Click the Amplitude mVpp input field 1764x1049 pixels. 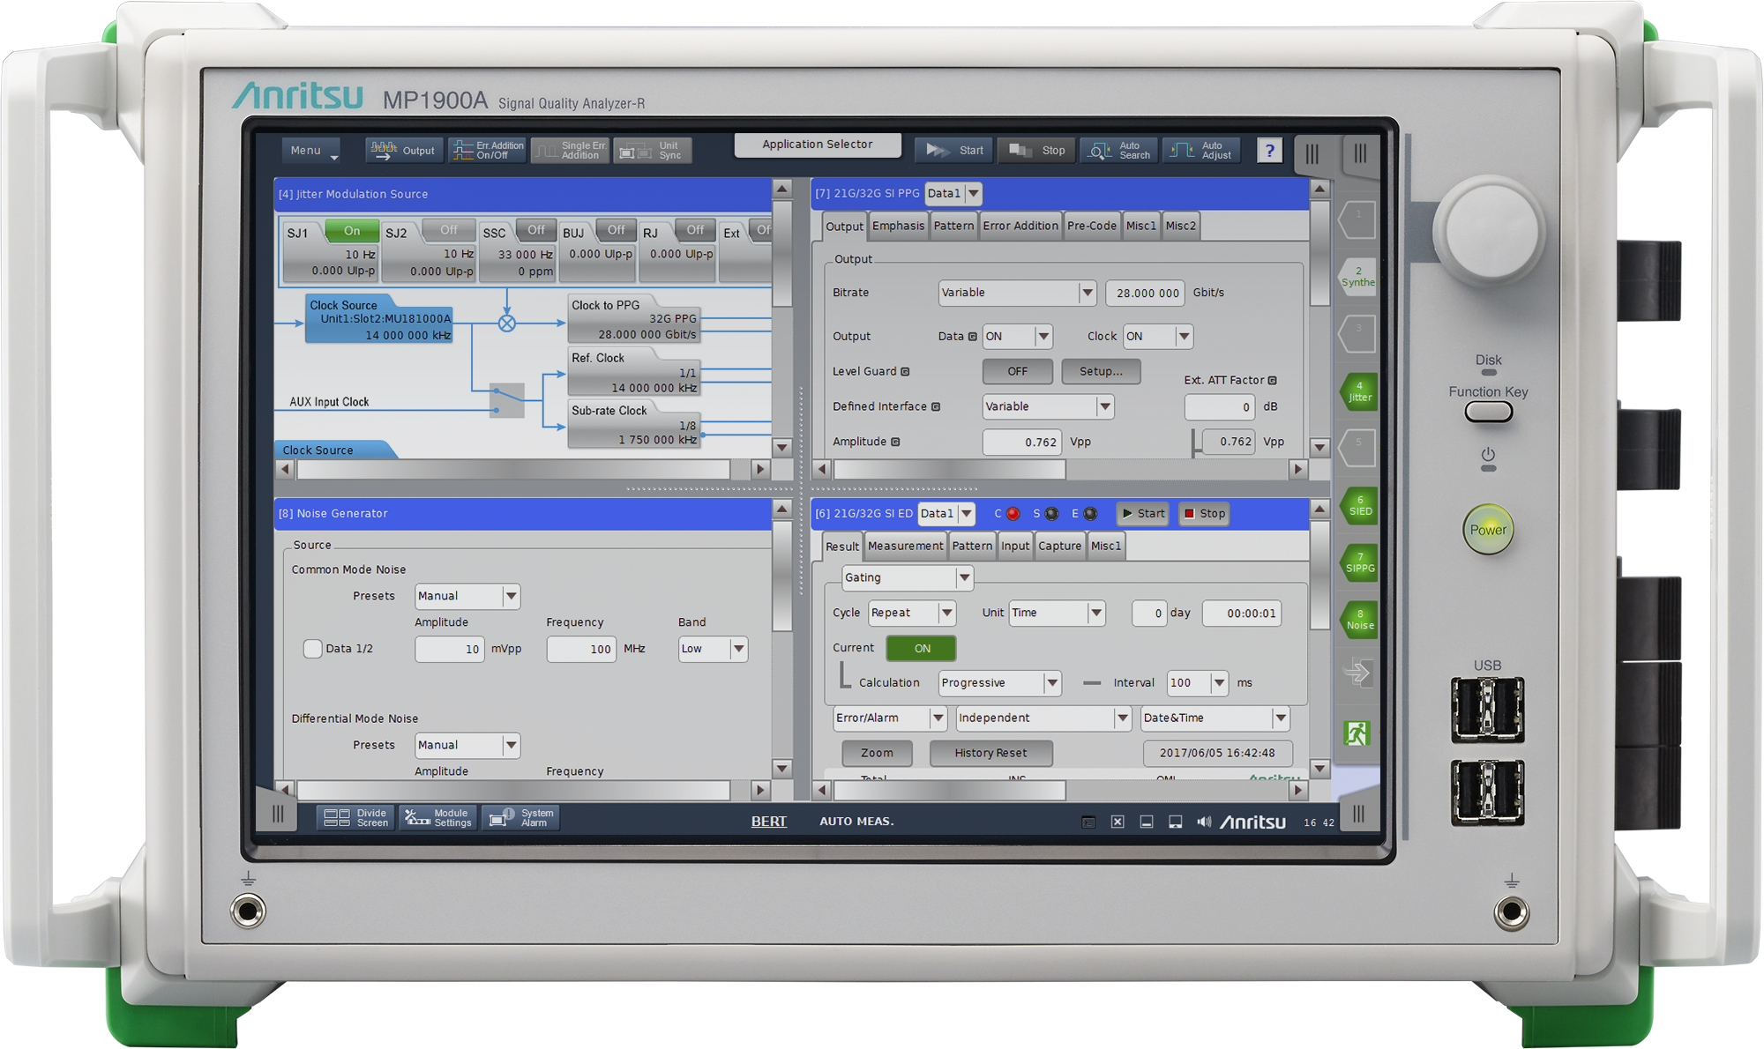[x=449, y=649]
